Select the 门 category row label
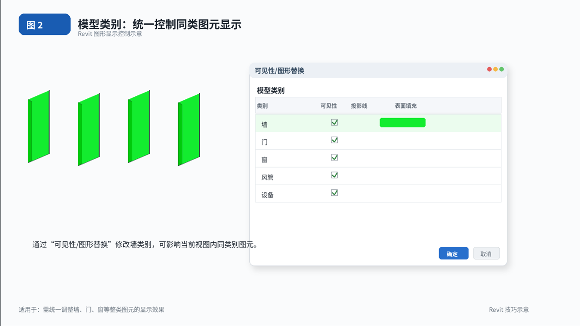The height and width of the screenshot is (326, 580). [265, 142]
